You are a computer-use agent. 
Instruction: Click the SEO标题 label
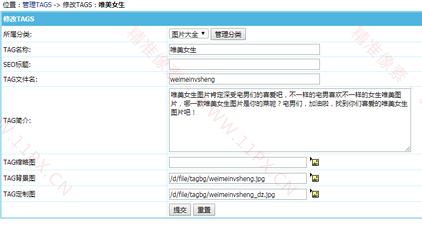point(17,65)
